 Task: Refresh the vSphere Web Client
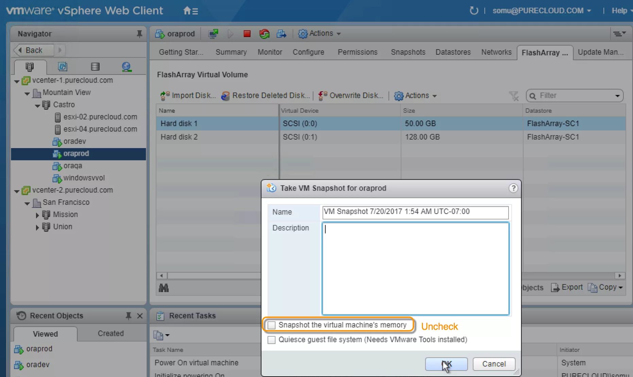click(474, 11)
